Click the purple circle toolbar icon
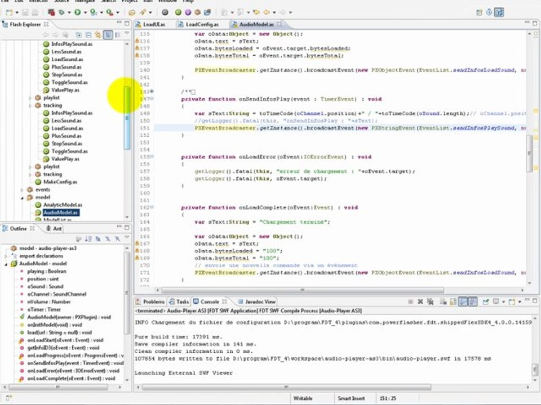Image resolution: width=541 pixels, height=405 pixels. [x=188, y=12]
